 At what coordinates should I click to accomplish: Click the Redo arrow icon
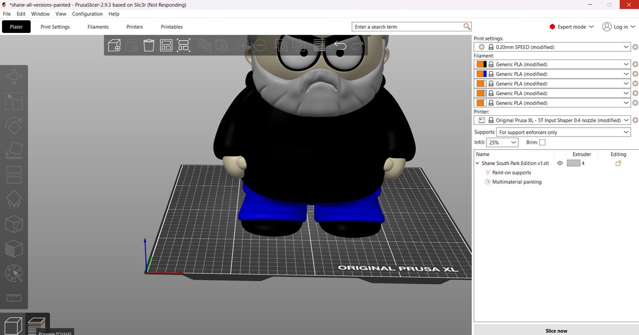pyautogui.click(x=357, y=46)
